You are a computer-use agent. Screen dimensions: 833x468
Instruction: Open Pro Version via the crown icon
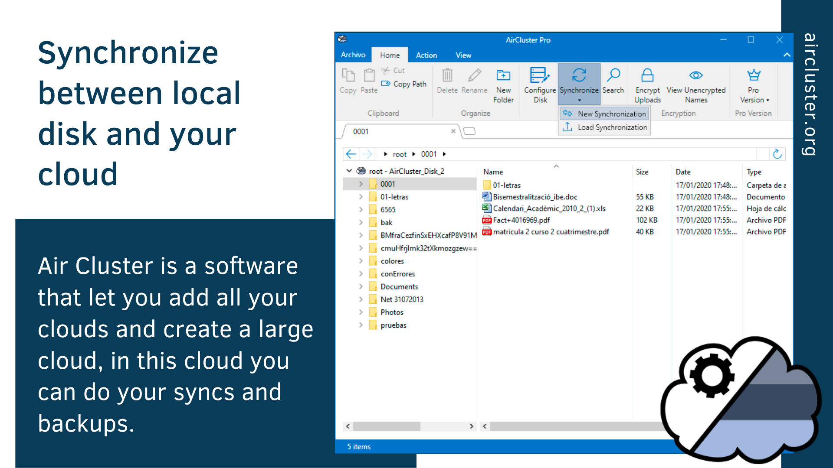[753, 75]
